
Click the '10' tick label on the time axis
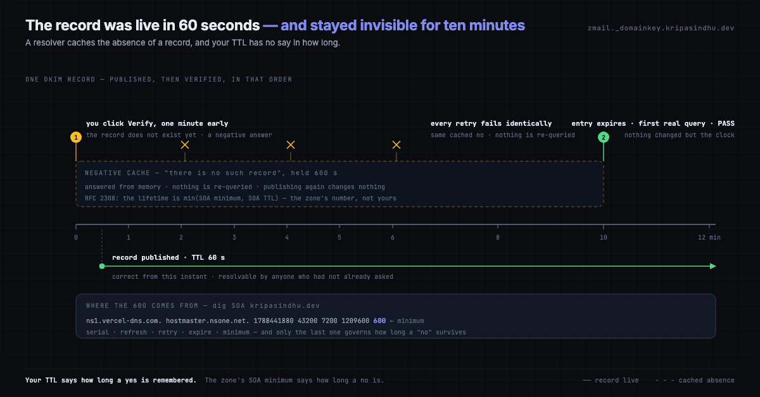click(604, 238)
